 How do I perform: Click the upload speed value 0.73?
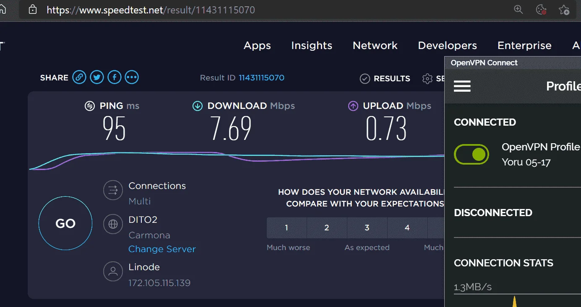point(386,128)
